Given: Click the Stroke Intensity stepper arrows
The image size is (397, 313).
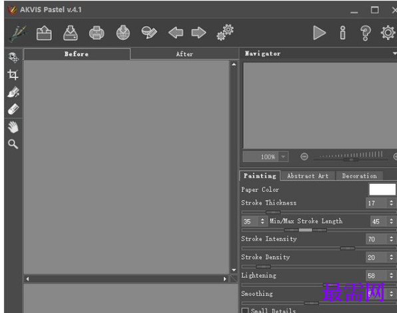Looking at the screenshot, I should click(x=392, y=239).
